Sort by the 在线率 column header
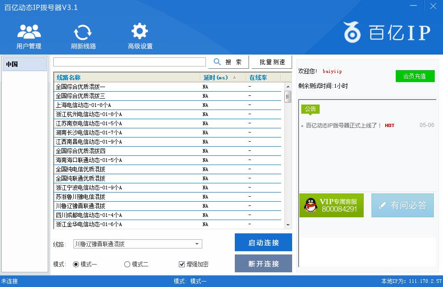Image resolution: width=443 pixels, height=287 pixels. pos(263,77)
